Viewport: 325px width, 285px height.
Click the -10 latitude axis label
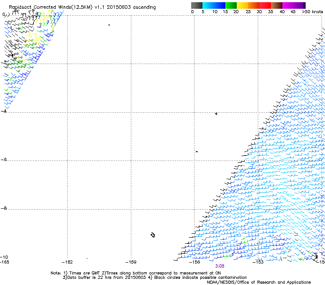[x=4, y=257]
